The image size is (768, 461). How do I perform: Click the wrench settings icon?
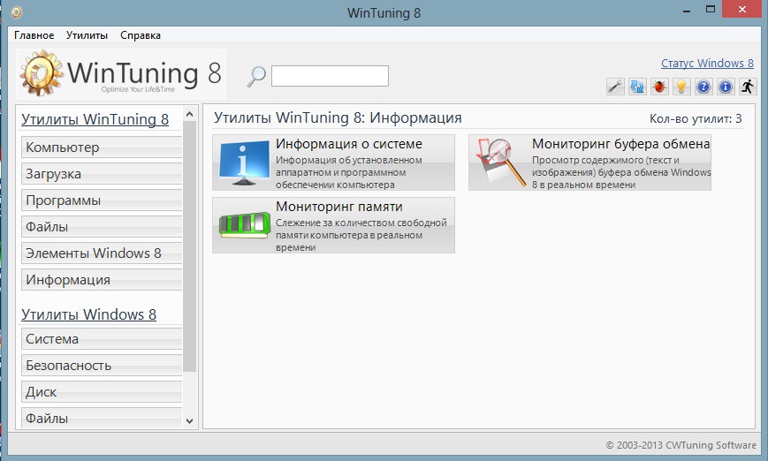tap(616, 87)
